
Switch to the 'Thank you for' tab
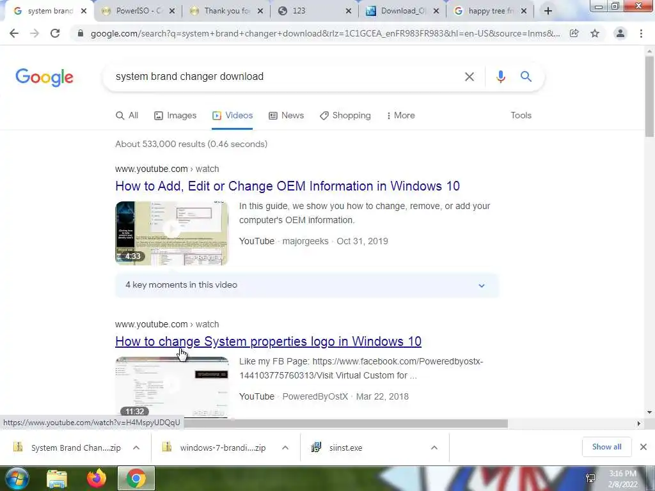(226, 11)
